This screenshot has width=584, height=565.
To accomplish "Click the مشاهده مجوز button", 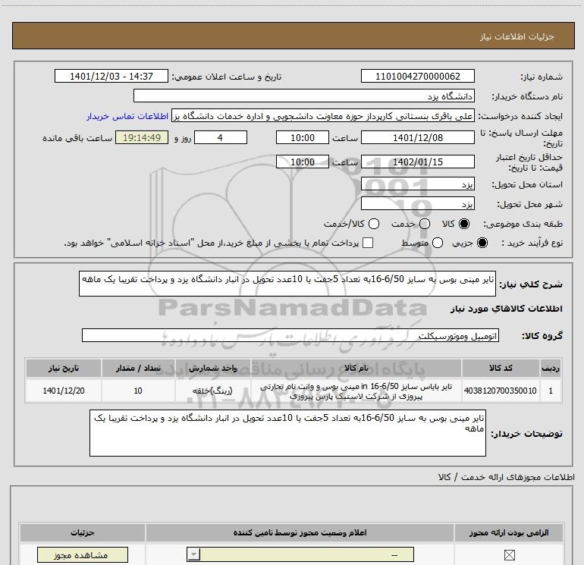I will (x=83, y=555).
